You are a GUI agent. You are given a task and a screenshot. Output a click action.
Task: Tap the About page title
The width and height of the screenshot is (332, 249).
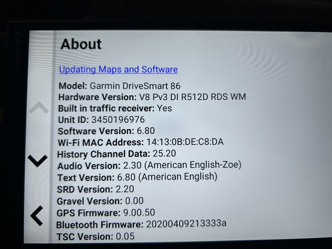tap(81, 44)
